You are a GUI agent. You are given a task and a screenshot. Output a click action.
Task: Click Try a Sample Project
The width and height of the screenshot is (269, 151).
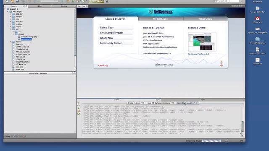point(116,33)
